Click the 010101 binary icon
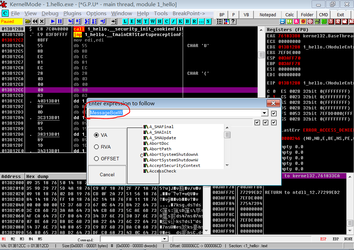This screenshot has height=250, width=354. click(x=317, y=21)
